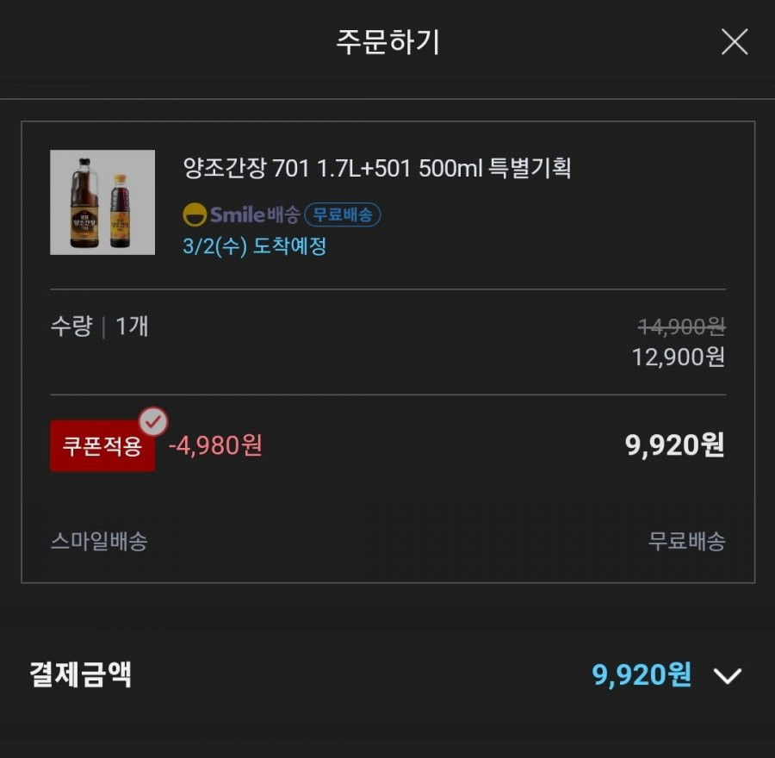Close the 주문하기 order panel
This screenshot has height=758, width=775.
[735, 41]
